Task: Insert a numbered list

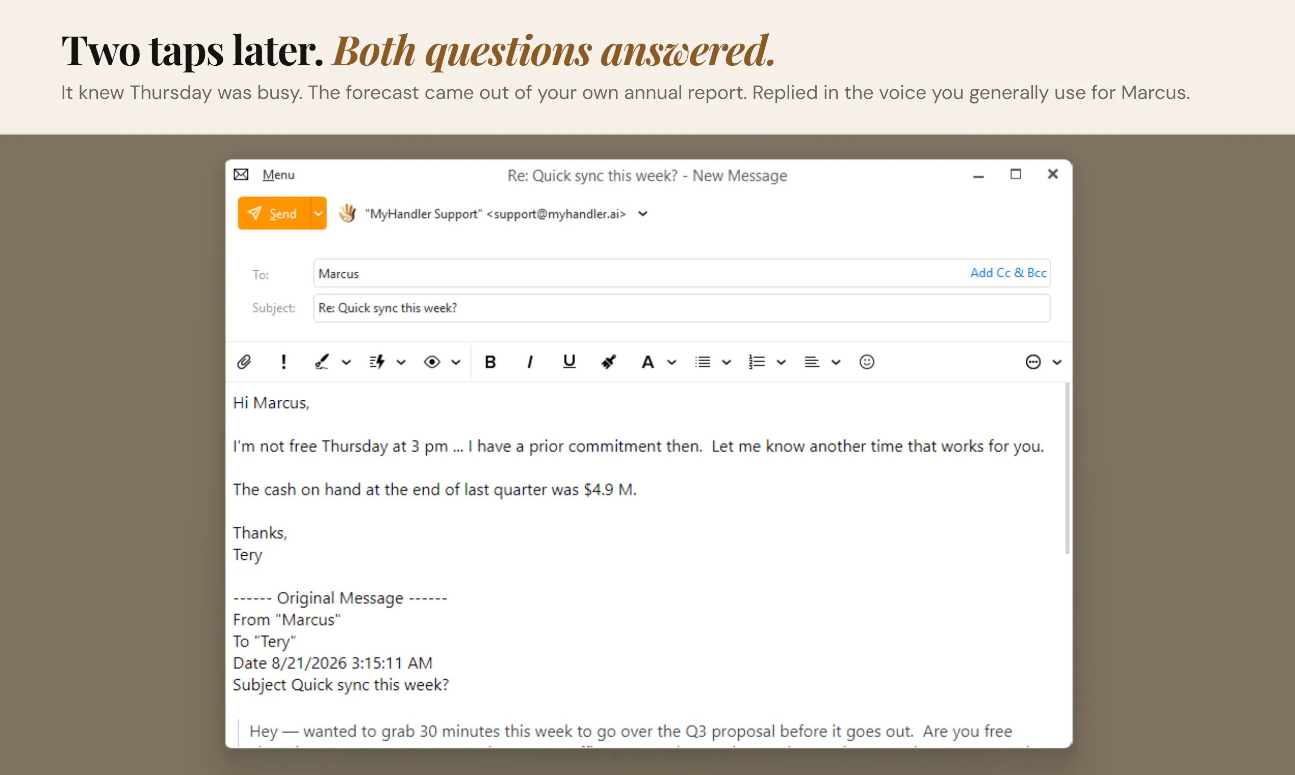Action: click(x=757, y=362)
